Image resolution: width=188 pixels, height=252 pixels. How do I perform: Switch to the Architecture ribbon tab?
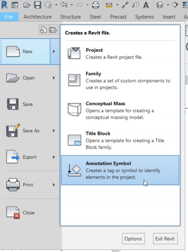pyautogui.click(x=38, y=17)
